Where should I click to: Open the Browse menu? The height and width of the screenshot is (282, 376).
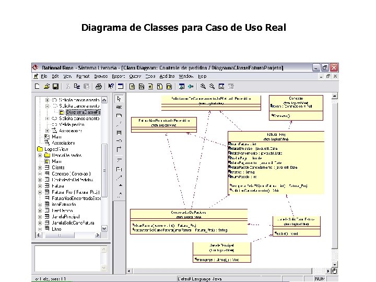coord(101,76)
